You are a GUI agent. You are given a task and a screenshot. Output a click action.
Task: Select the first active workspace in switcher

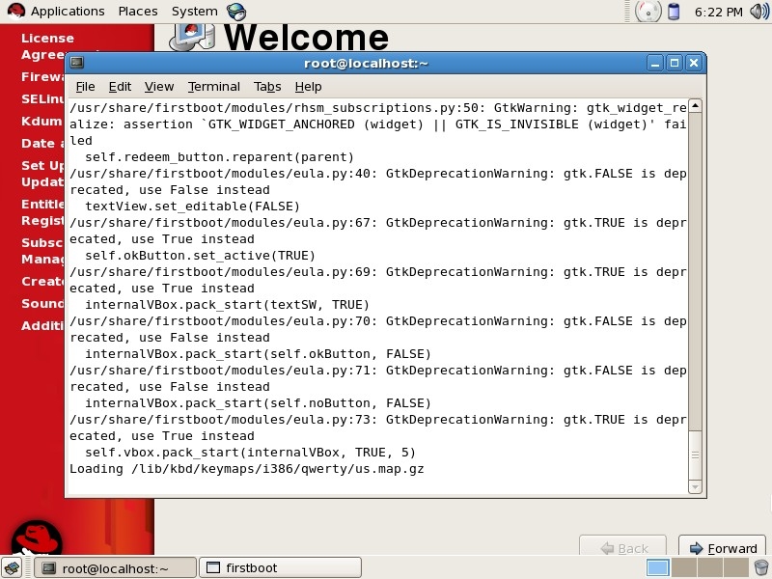click(x=658, y=567)
